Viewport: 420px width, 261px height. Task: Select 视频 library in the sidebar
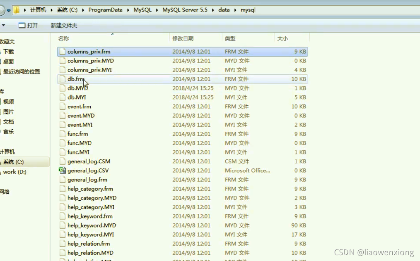pos(8,102)
